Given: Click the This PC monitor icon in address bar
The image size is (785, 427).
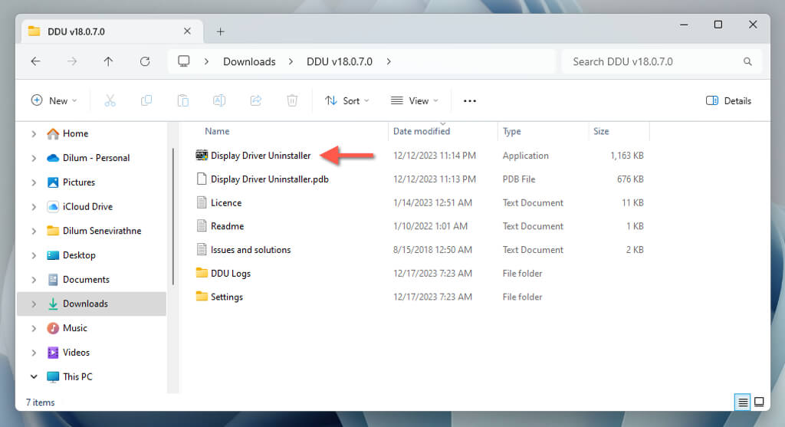Looking at the screenshot, I should click(184, 61).
